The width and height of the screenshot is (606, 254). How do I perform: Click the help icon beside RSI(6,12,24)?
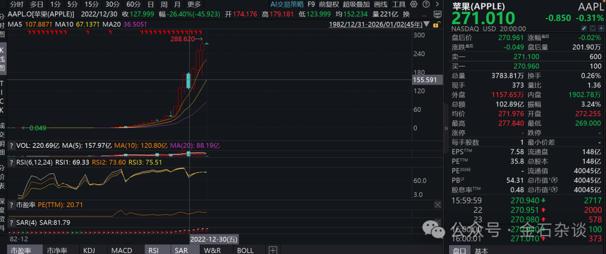pyautogui.click(x=11, y=162)
